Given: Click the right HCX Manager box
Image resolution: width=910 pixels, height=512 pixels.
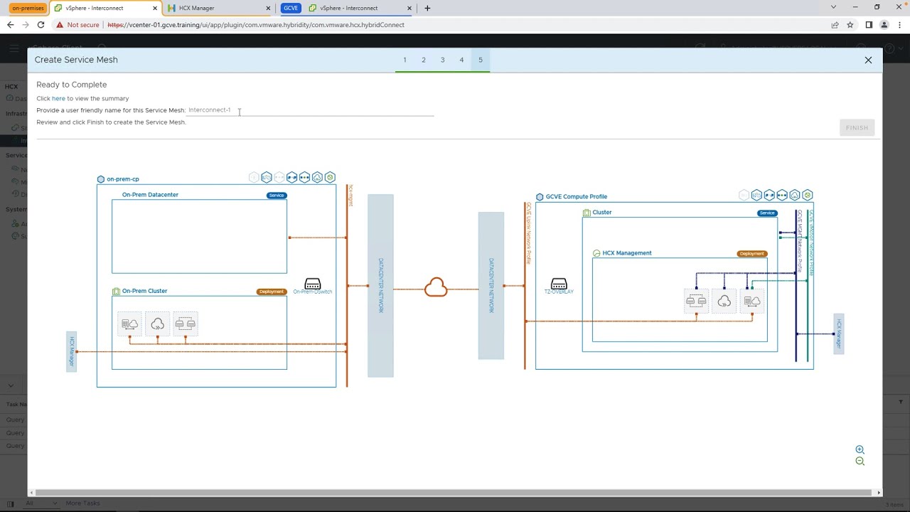Looking at the screenshot, I should [839, 334].
